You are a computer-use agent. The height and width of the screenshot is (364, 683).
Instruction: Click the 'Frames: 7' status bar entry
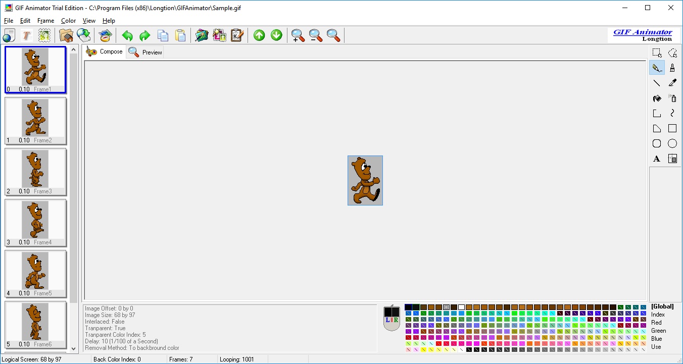181,359
